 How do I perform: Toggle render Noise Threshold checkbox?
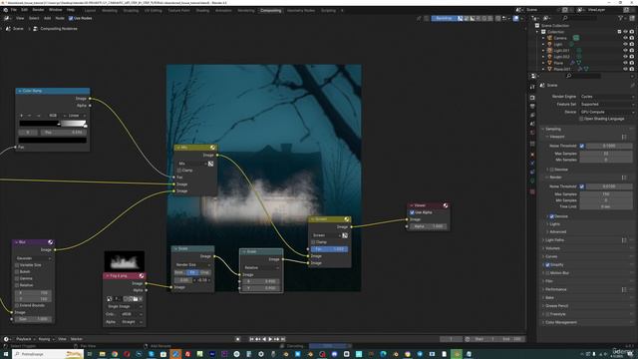[x=582, y=186]
